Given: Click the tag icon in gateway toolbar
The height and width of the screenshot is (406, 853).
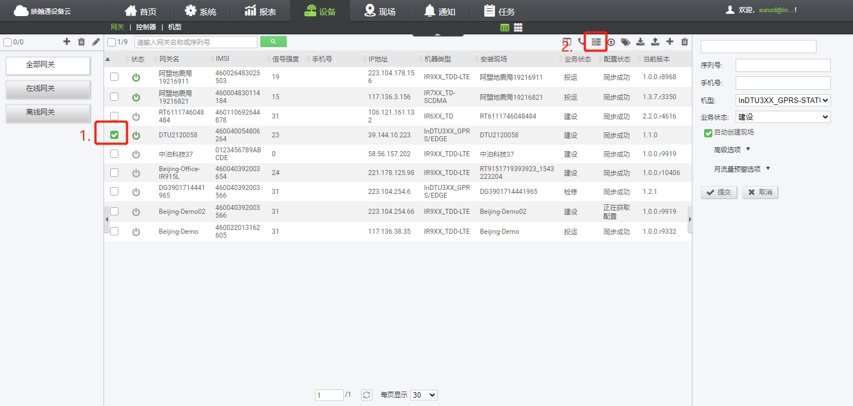Looking at the screenshot, I should click(x=625, y=42).
